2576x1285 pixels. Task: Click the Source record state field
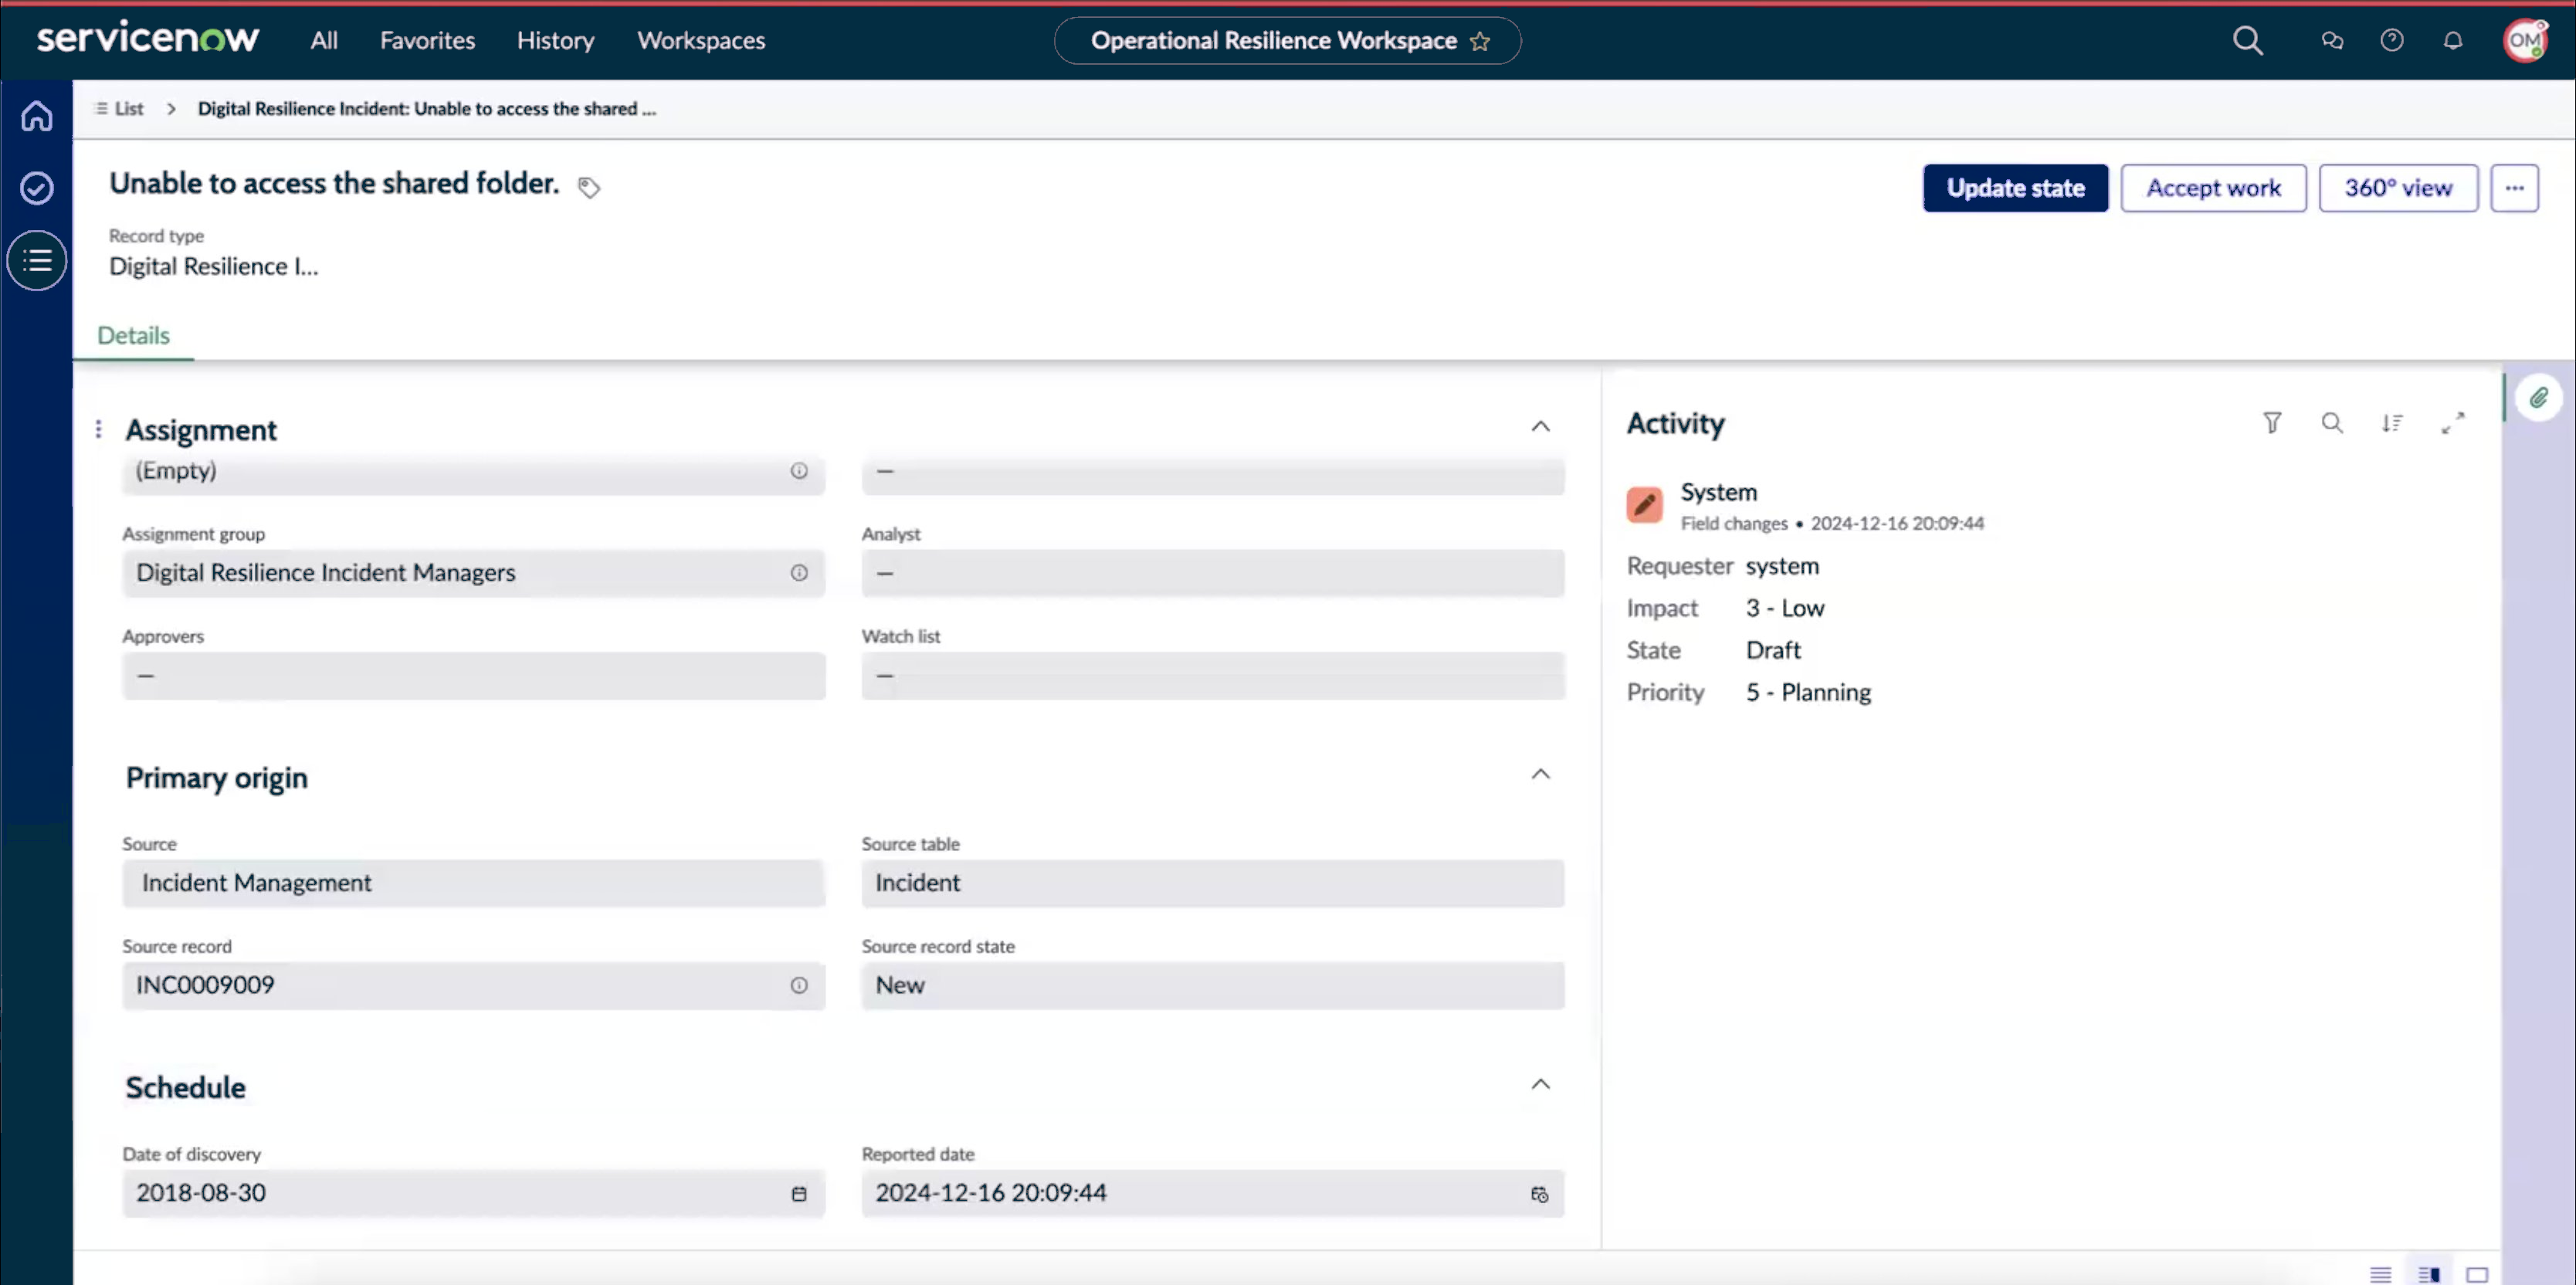coord(1213,986)
